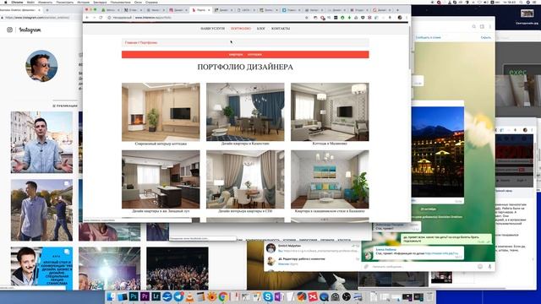Open Instagram profile picture
541x304 pixels.
[x=41, y=66]
